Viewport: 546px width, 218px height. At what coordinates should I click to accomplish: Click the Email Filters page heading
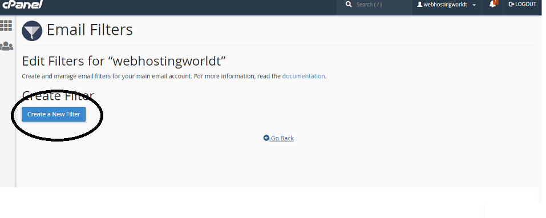click(x=90, y=30)
